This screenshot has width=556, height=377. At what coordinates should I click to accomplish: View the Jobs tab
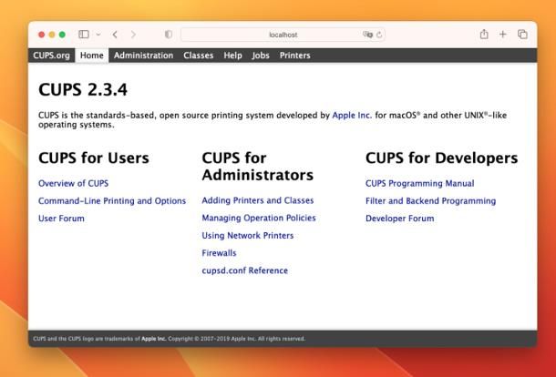click(261, 56)
